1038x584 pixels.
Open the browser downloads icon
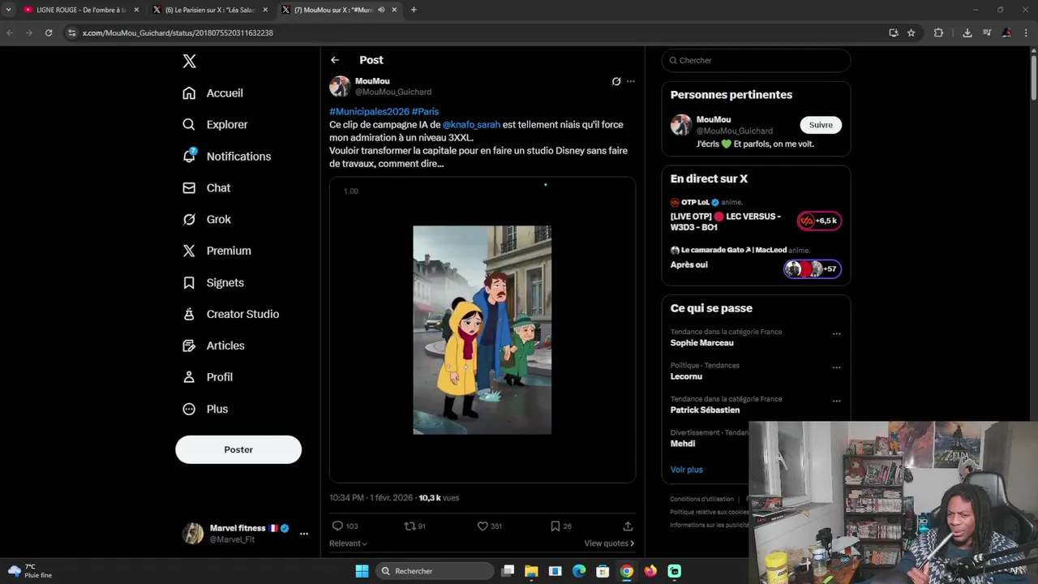coord(967,32)
